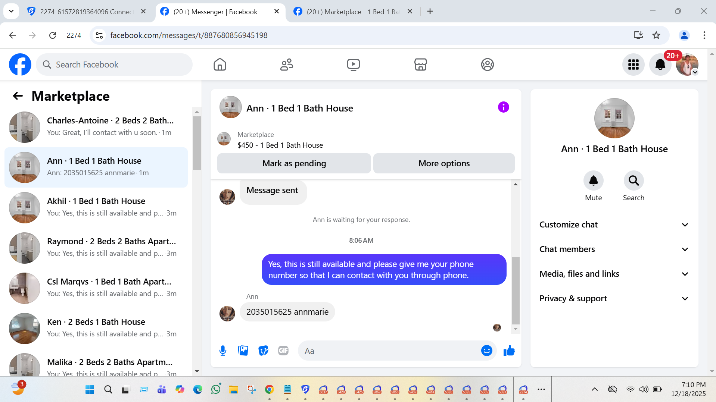Viewport: 716px width, 402px height.
Task: Choose a sticker icon
Action: [x=264, y=351]
